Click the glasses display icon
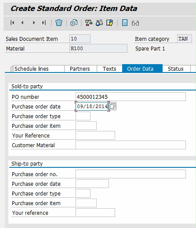Screen dimensions: 196x228 (135, 23)
